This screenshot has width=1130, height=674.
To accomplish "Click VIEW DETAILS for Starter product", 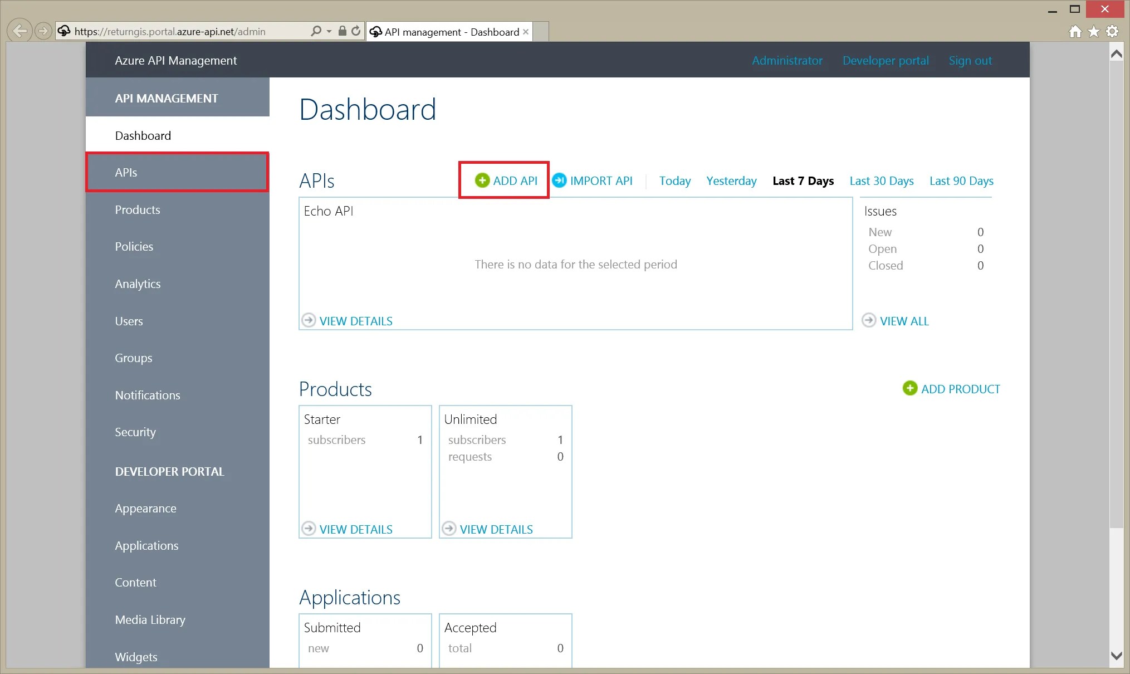I will (356, 529).
